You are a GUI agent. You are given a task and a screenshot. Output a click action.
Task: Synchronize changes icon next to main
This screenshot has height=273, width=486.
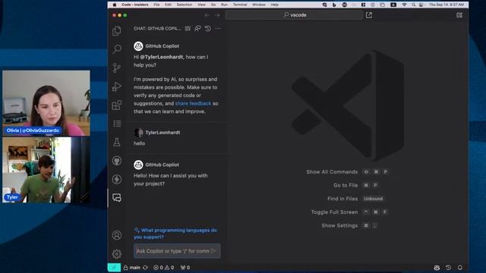(x=145, y=268)
